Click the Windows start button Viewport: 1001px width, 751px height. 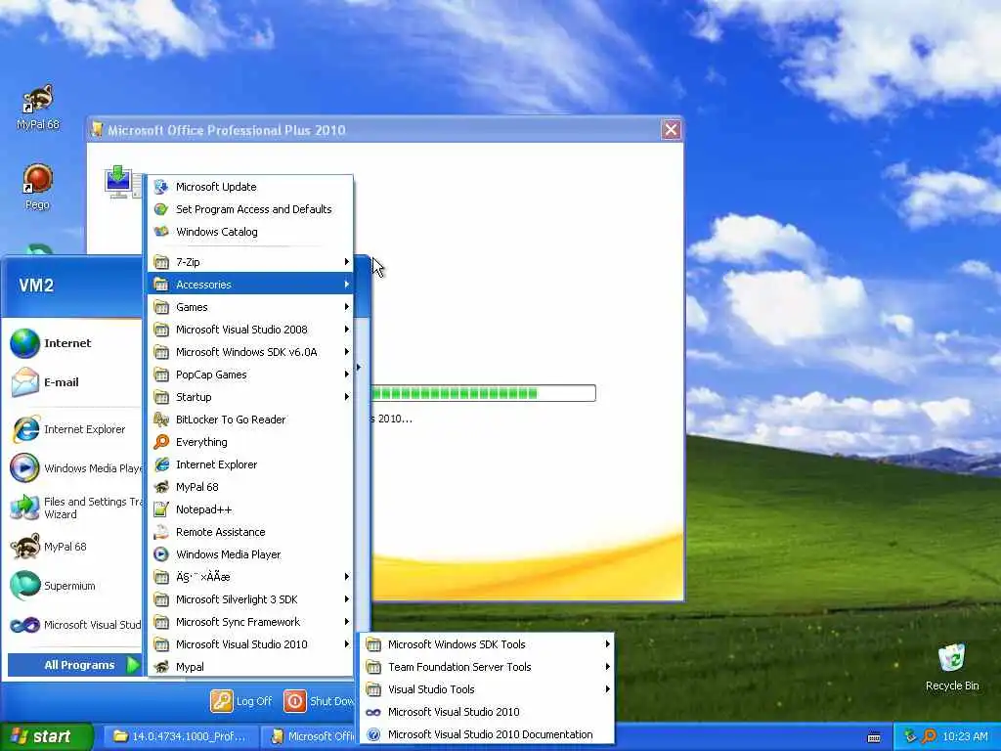click(x=46, y=736)
